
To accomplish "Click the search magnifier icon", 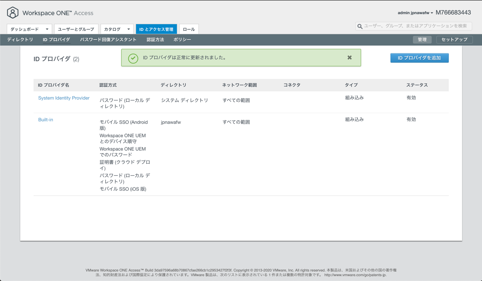I will coord(360,26).
